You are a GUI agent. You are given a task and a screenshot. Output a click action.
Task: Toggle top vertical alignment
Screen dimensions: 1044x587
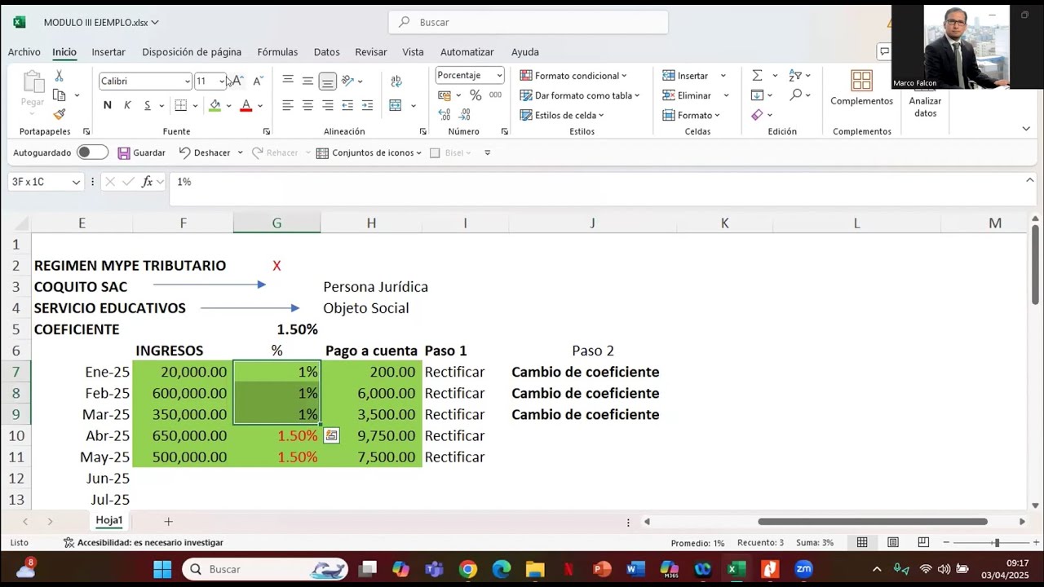(x=288, y=81)
